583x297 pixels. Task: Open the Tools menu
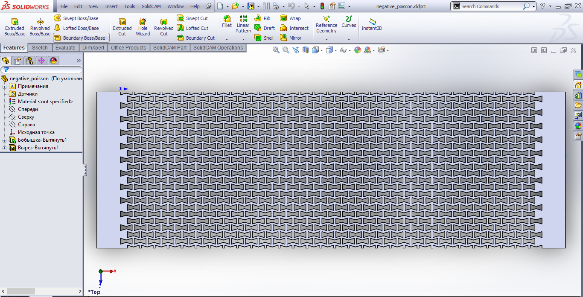[130, 6]
